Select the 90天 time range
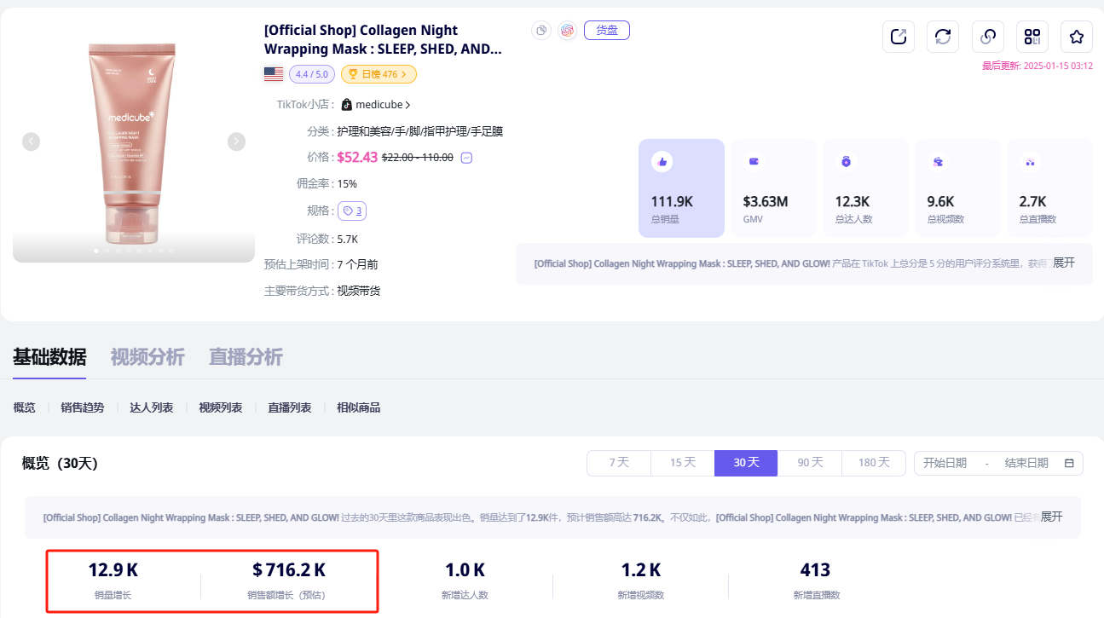Image resolution: width=1104 pixels, height=618 pixels. click(810, 463)
